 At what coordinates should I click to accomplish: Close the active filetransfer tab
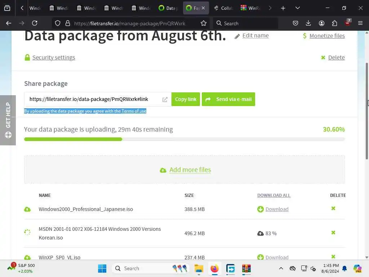[203, 8]
